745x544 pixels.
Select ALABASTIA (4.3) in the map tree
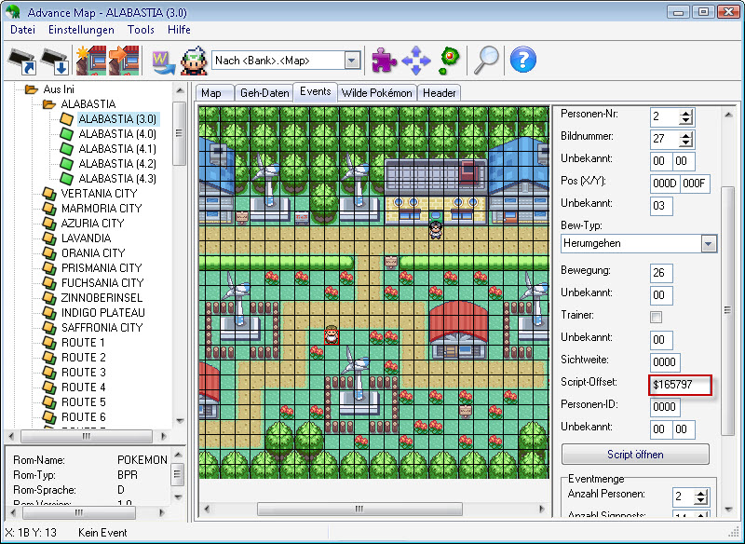pyautogui.click(x=117, y=179)
